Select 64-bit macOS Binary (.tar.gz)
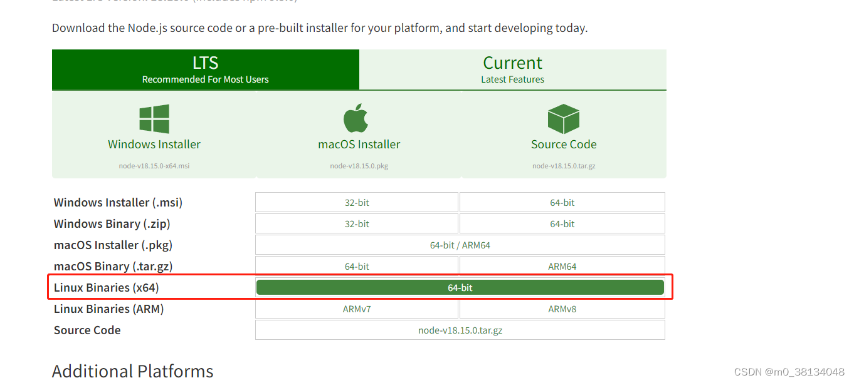Viewport: 854px width, 383px height. pos(357,266)
